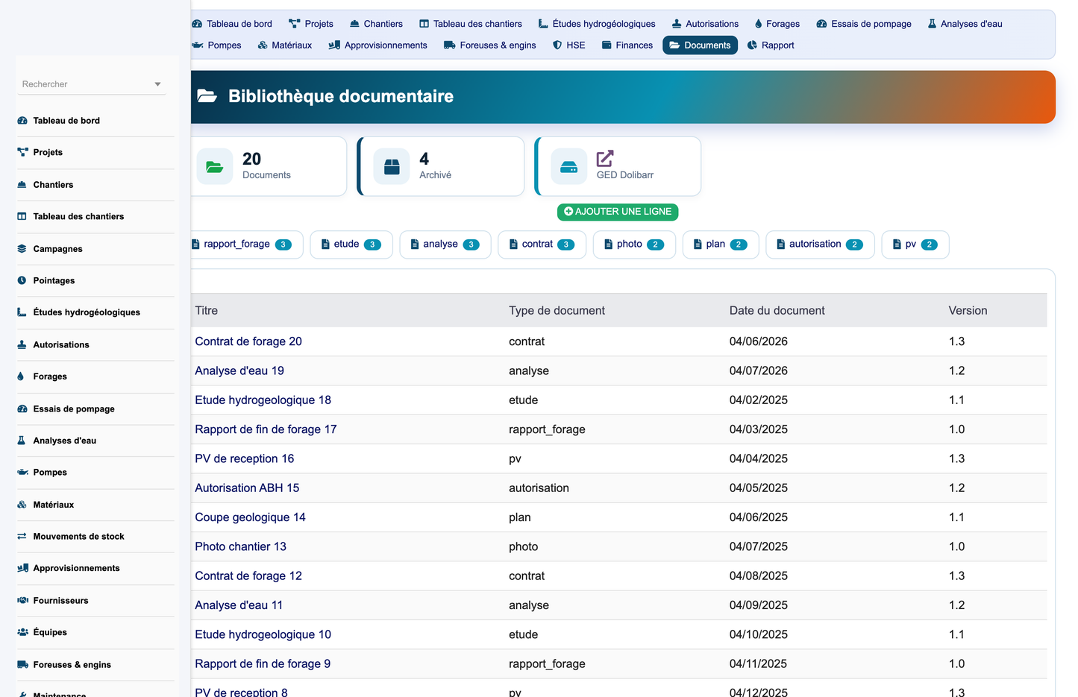Filter by photo document type chip

pos(634,245)
